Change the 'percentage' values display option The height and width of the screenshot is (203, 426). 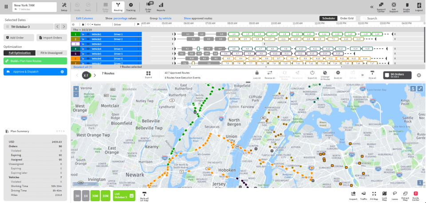click(119, 19)
